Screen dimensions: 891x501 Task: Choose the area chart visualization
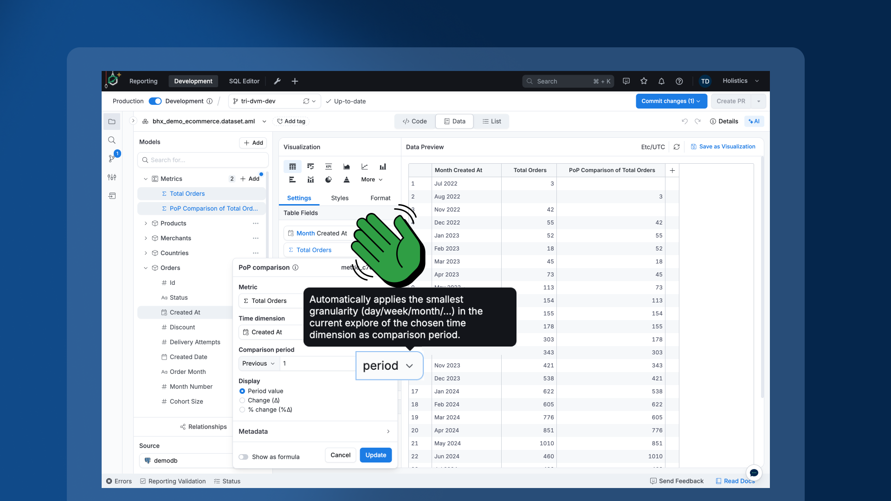(x=346, y=167)
